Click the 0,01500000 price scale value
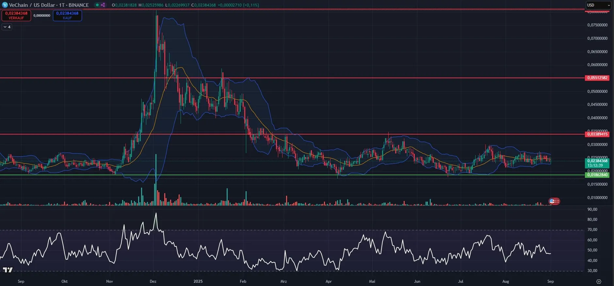 (x=597, y=184)
